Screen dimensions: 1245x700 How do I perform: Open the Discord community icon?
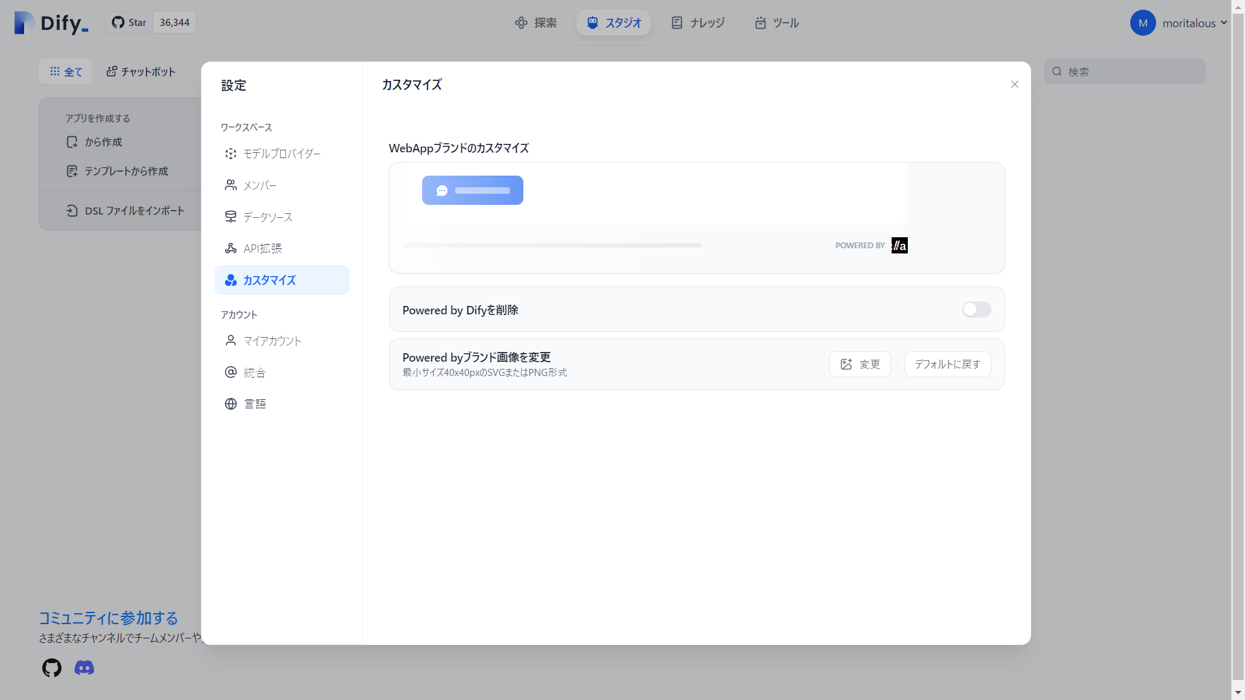point(84,668)
